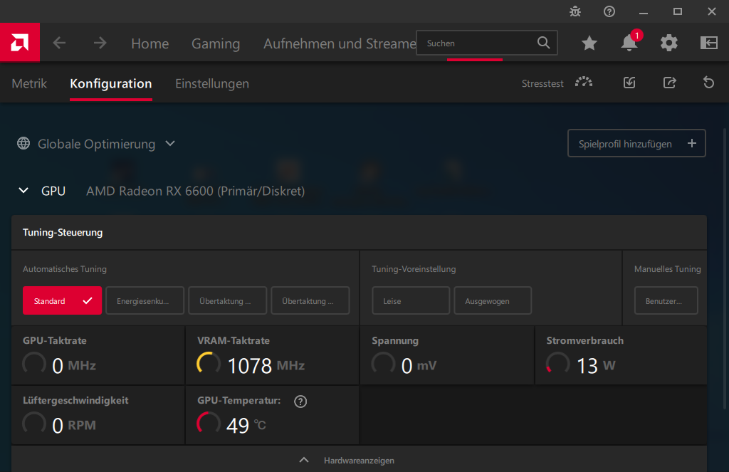Click Spielprofil hinzufügen button
The image size is (729, 472).
(636, 143)
